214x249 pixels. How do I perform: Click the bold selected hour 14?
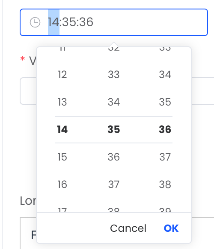tap(62, 129)
